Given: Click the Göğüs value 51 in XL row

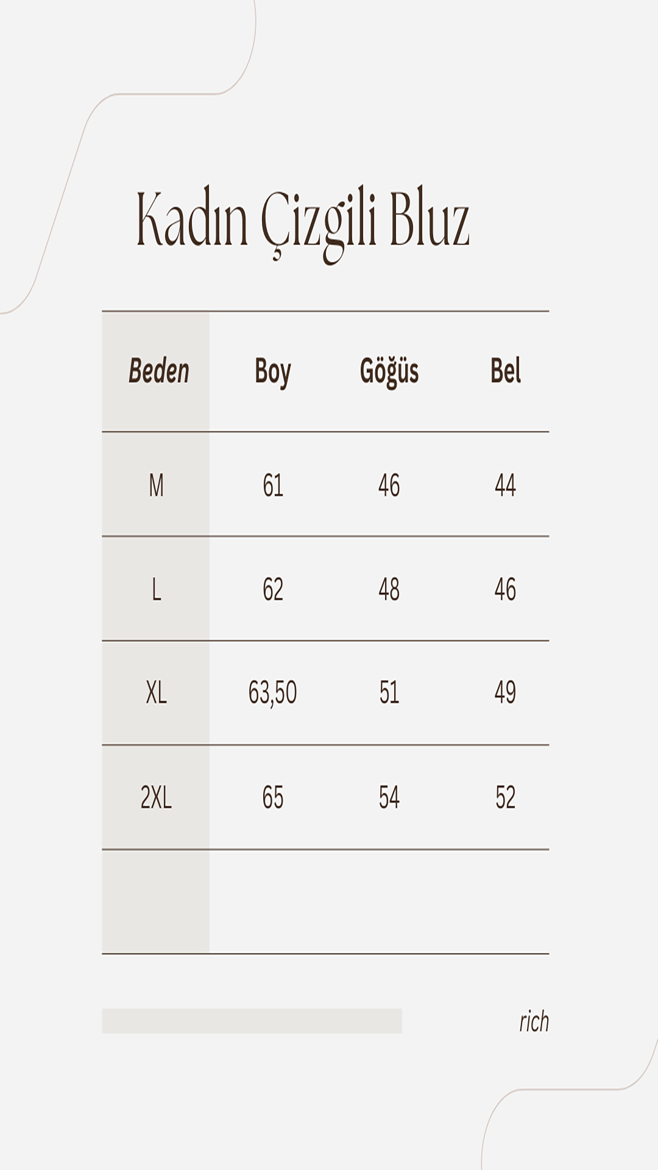Looking at the screenshot, I should coord(389,693).
